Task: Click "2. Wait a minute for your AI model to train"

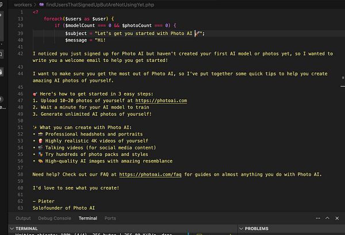Action: tap(91, 107)
